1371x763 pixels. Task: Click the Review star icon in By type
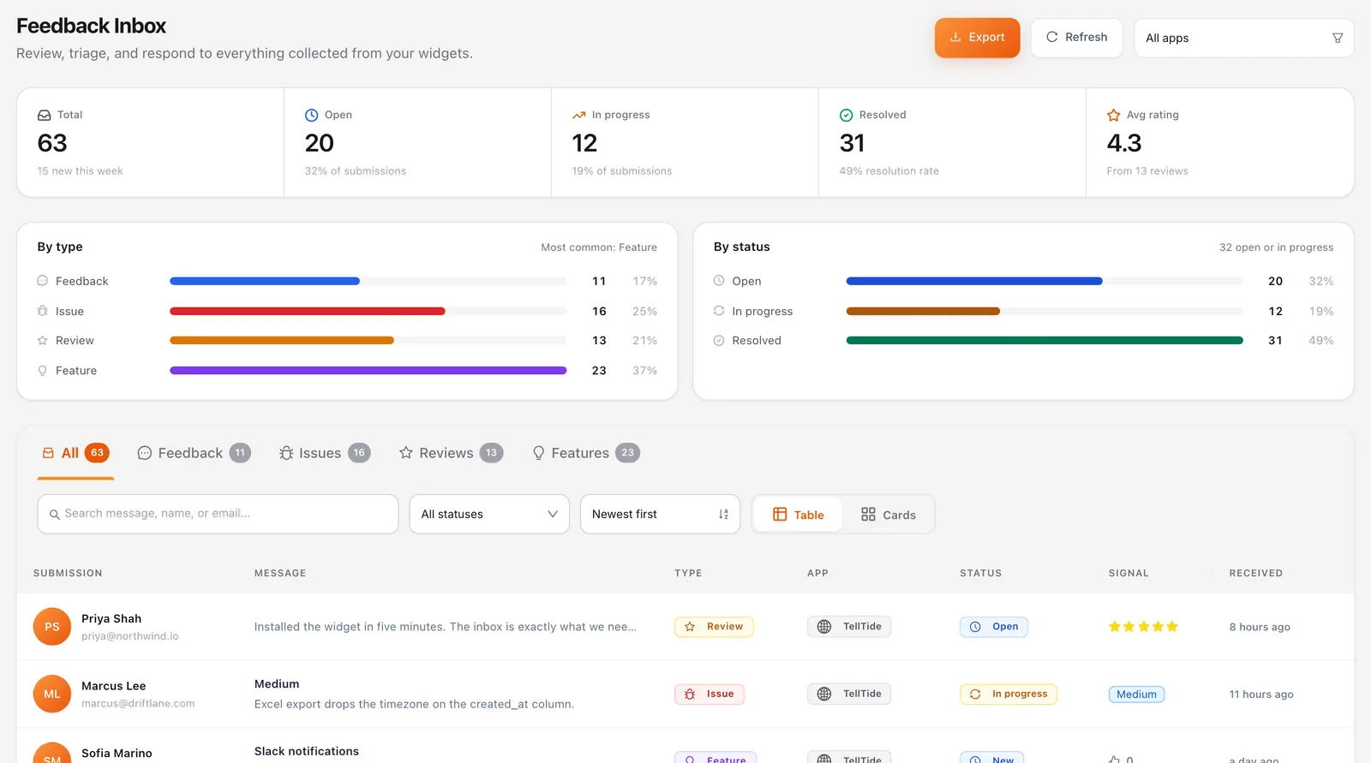tap(43, 341)
